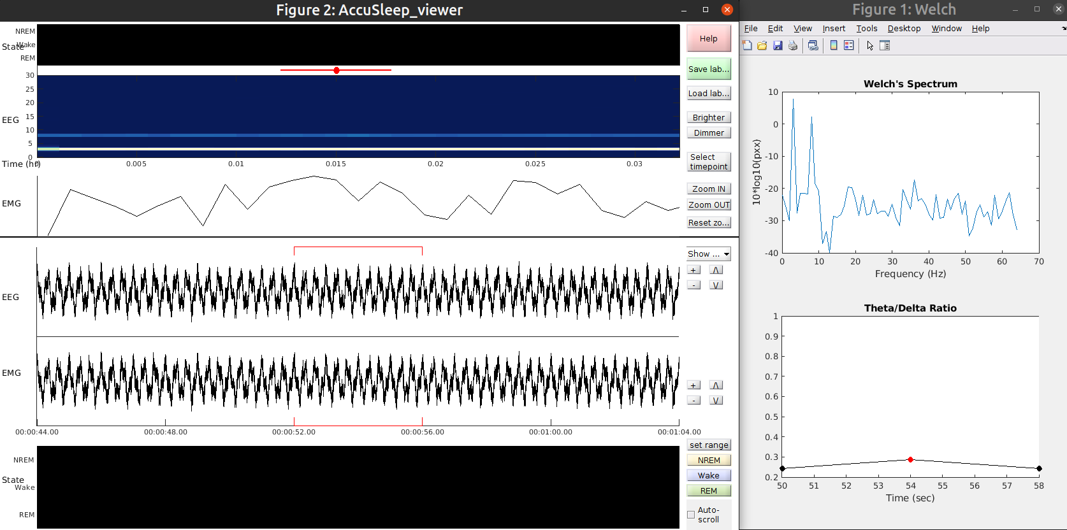Viewport: 1067px width, 530px height.
Task: Open the Window menu in Welch window
Action: [x=947, y=29]
